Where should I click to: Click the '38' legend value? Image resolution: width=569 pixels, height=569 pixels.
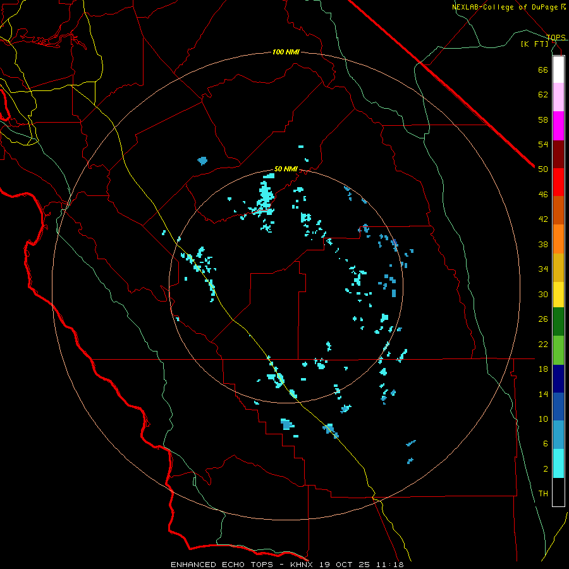point(543,244)
